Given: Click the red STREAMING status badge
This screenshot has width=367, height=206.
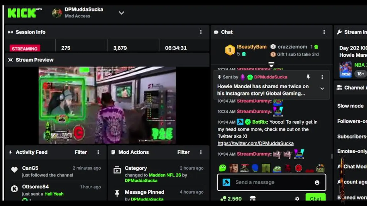Looking at the screenshot, I should pyautogui.click(x=25, y=48).
